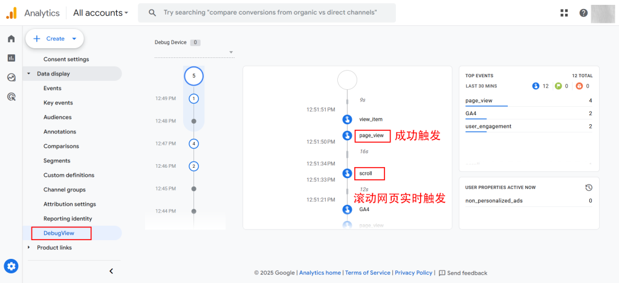Open Custom definitions page
Viewport: 619px width, 283px height.
click(69, 175)
